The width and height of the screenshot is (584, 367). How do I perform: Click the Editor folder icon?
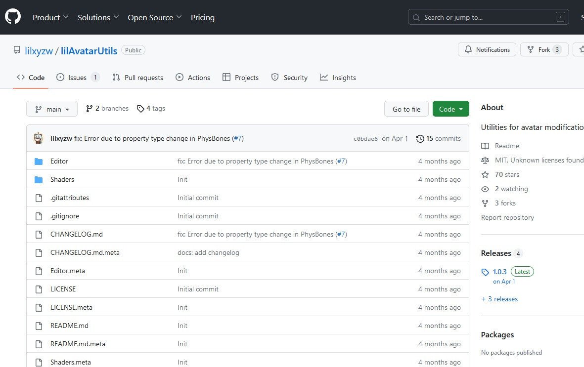(39, 161)
